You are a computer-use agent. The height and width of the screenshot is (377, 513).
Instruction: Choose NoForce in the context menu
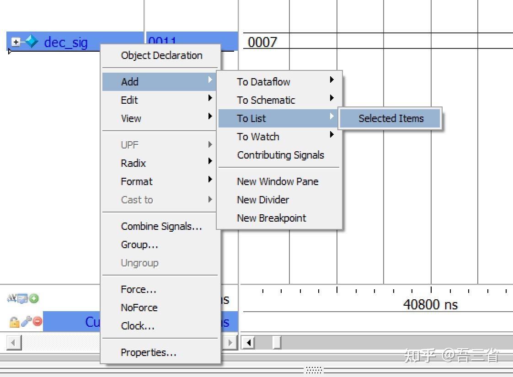click(x=160, y=308)
